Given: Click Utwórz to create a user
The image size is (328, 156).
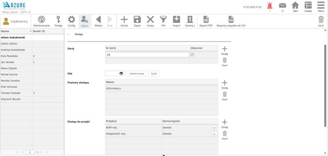Looking at the screenshot, I should [x=124, y=21].
